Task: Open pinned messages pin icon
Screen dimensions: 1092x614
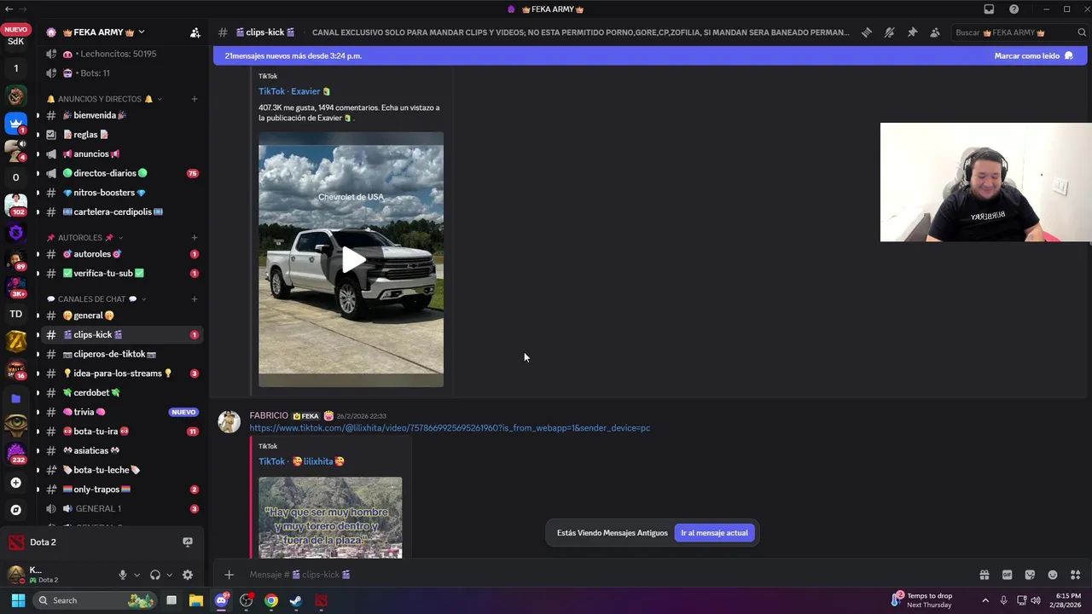Action: [912, 32]
